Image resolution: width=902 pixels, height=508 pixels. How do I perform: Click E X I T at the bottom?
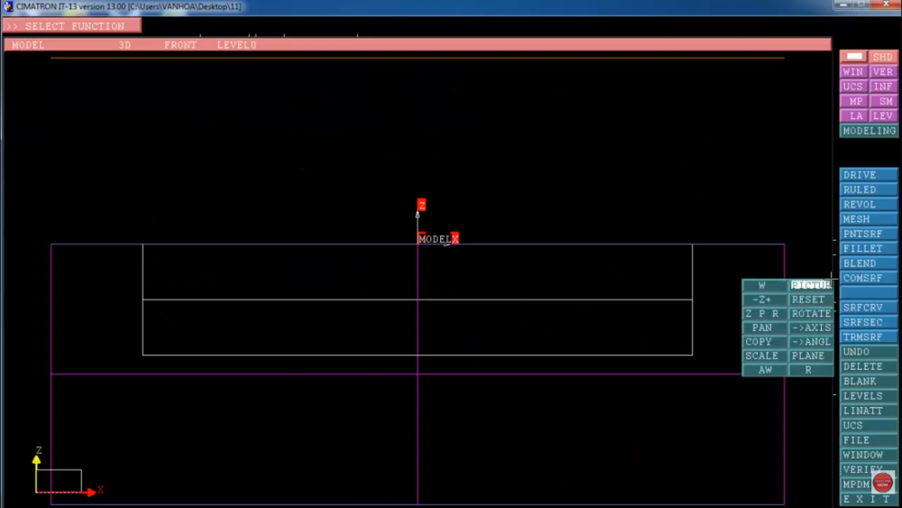(x=868, y=499)
